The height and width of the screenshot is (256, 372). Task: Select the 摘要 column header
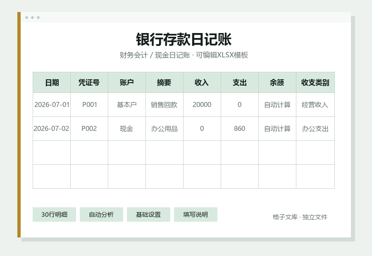[165, 83]
